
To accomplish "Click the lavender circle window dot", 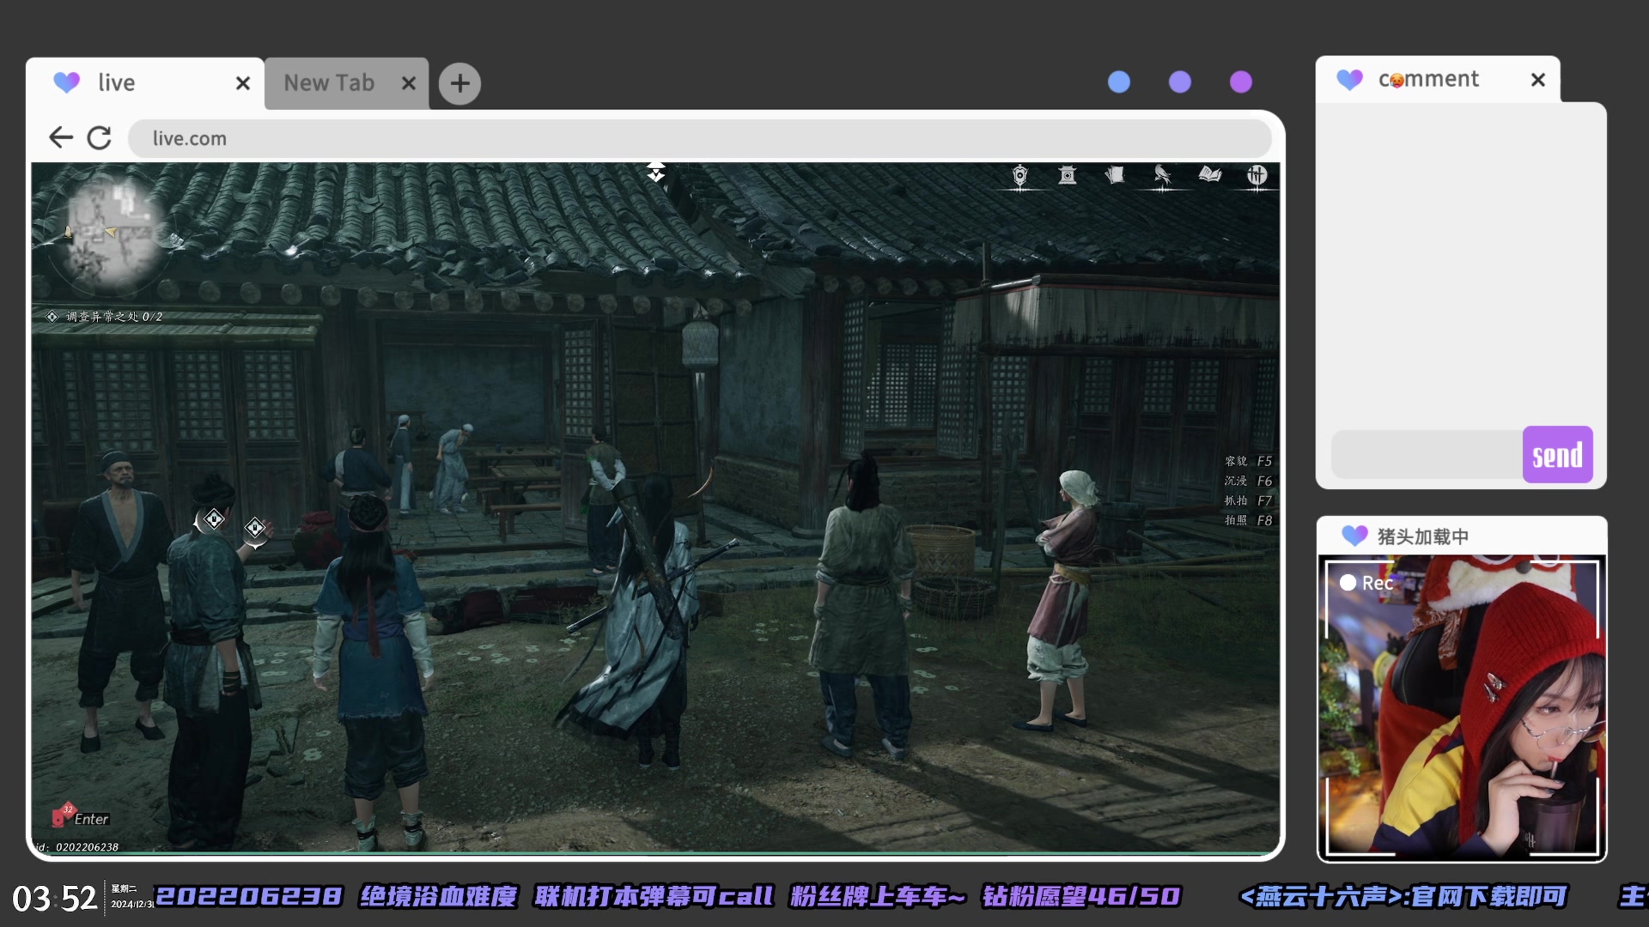I will coord(1180,82).
